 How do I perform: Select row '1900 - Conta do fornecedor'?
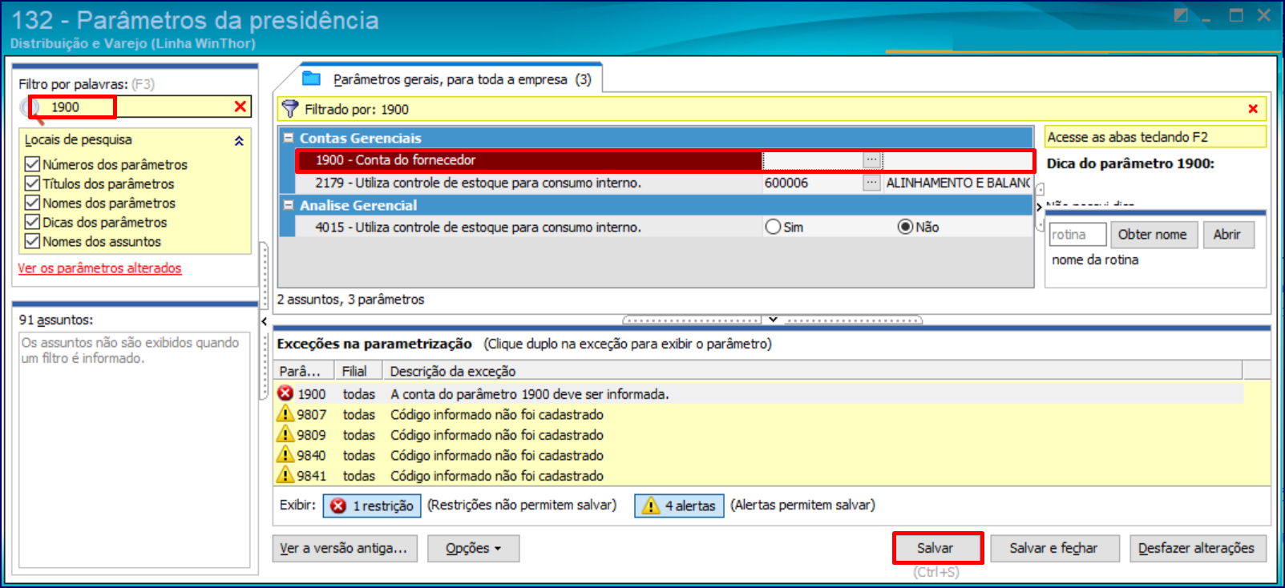pos(665,160)
